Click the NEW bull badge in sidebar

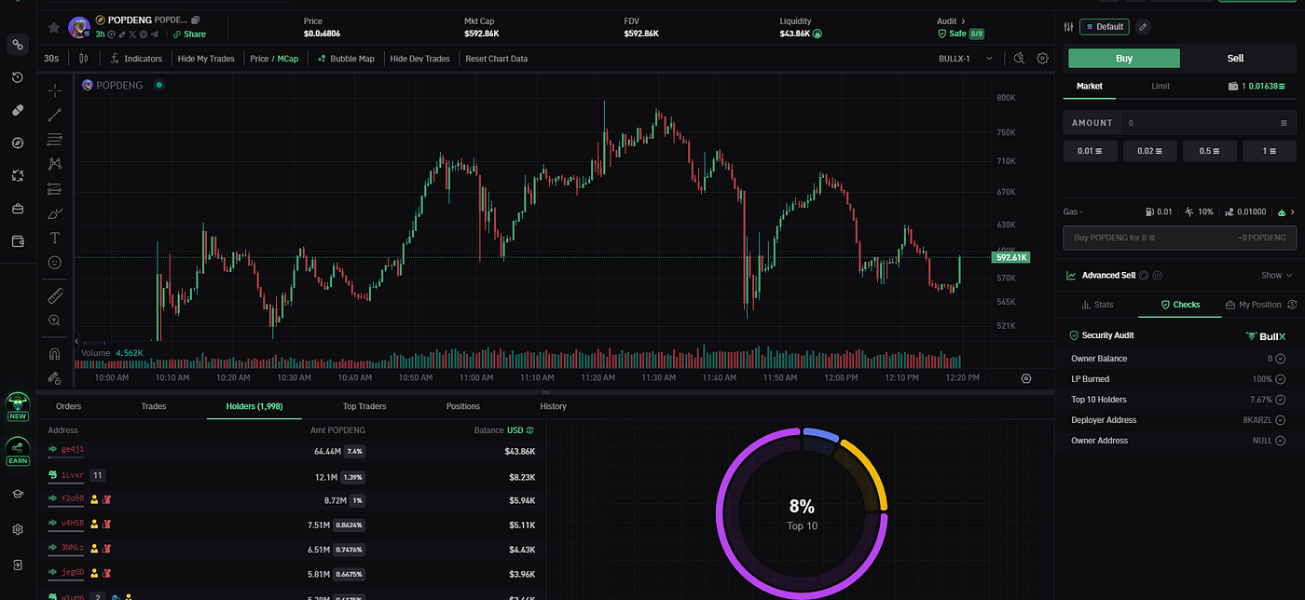coord(18,407)
